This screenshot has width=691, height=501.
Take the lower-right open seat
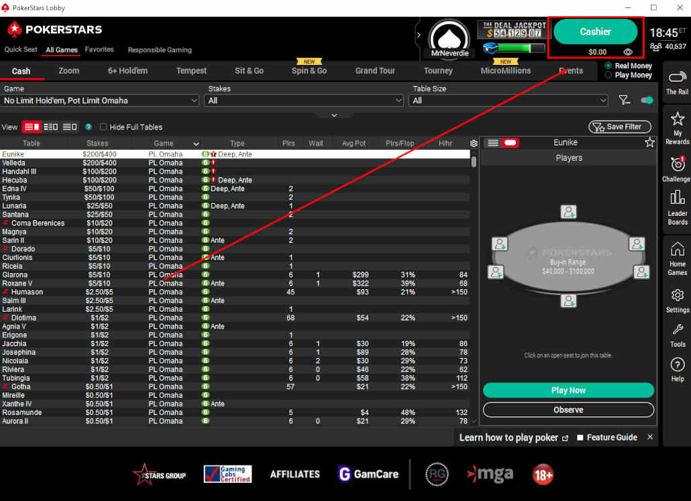pyautogui.click(x=641, y=272)
